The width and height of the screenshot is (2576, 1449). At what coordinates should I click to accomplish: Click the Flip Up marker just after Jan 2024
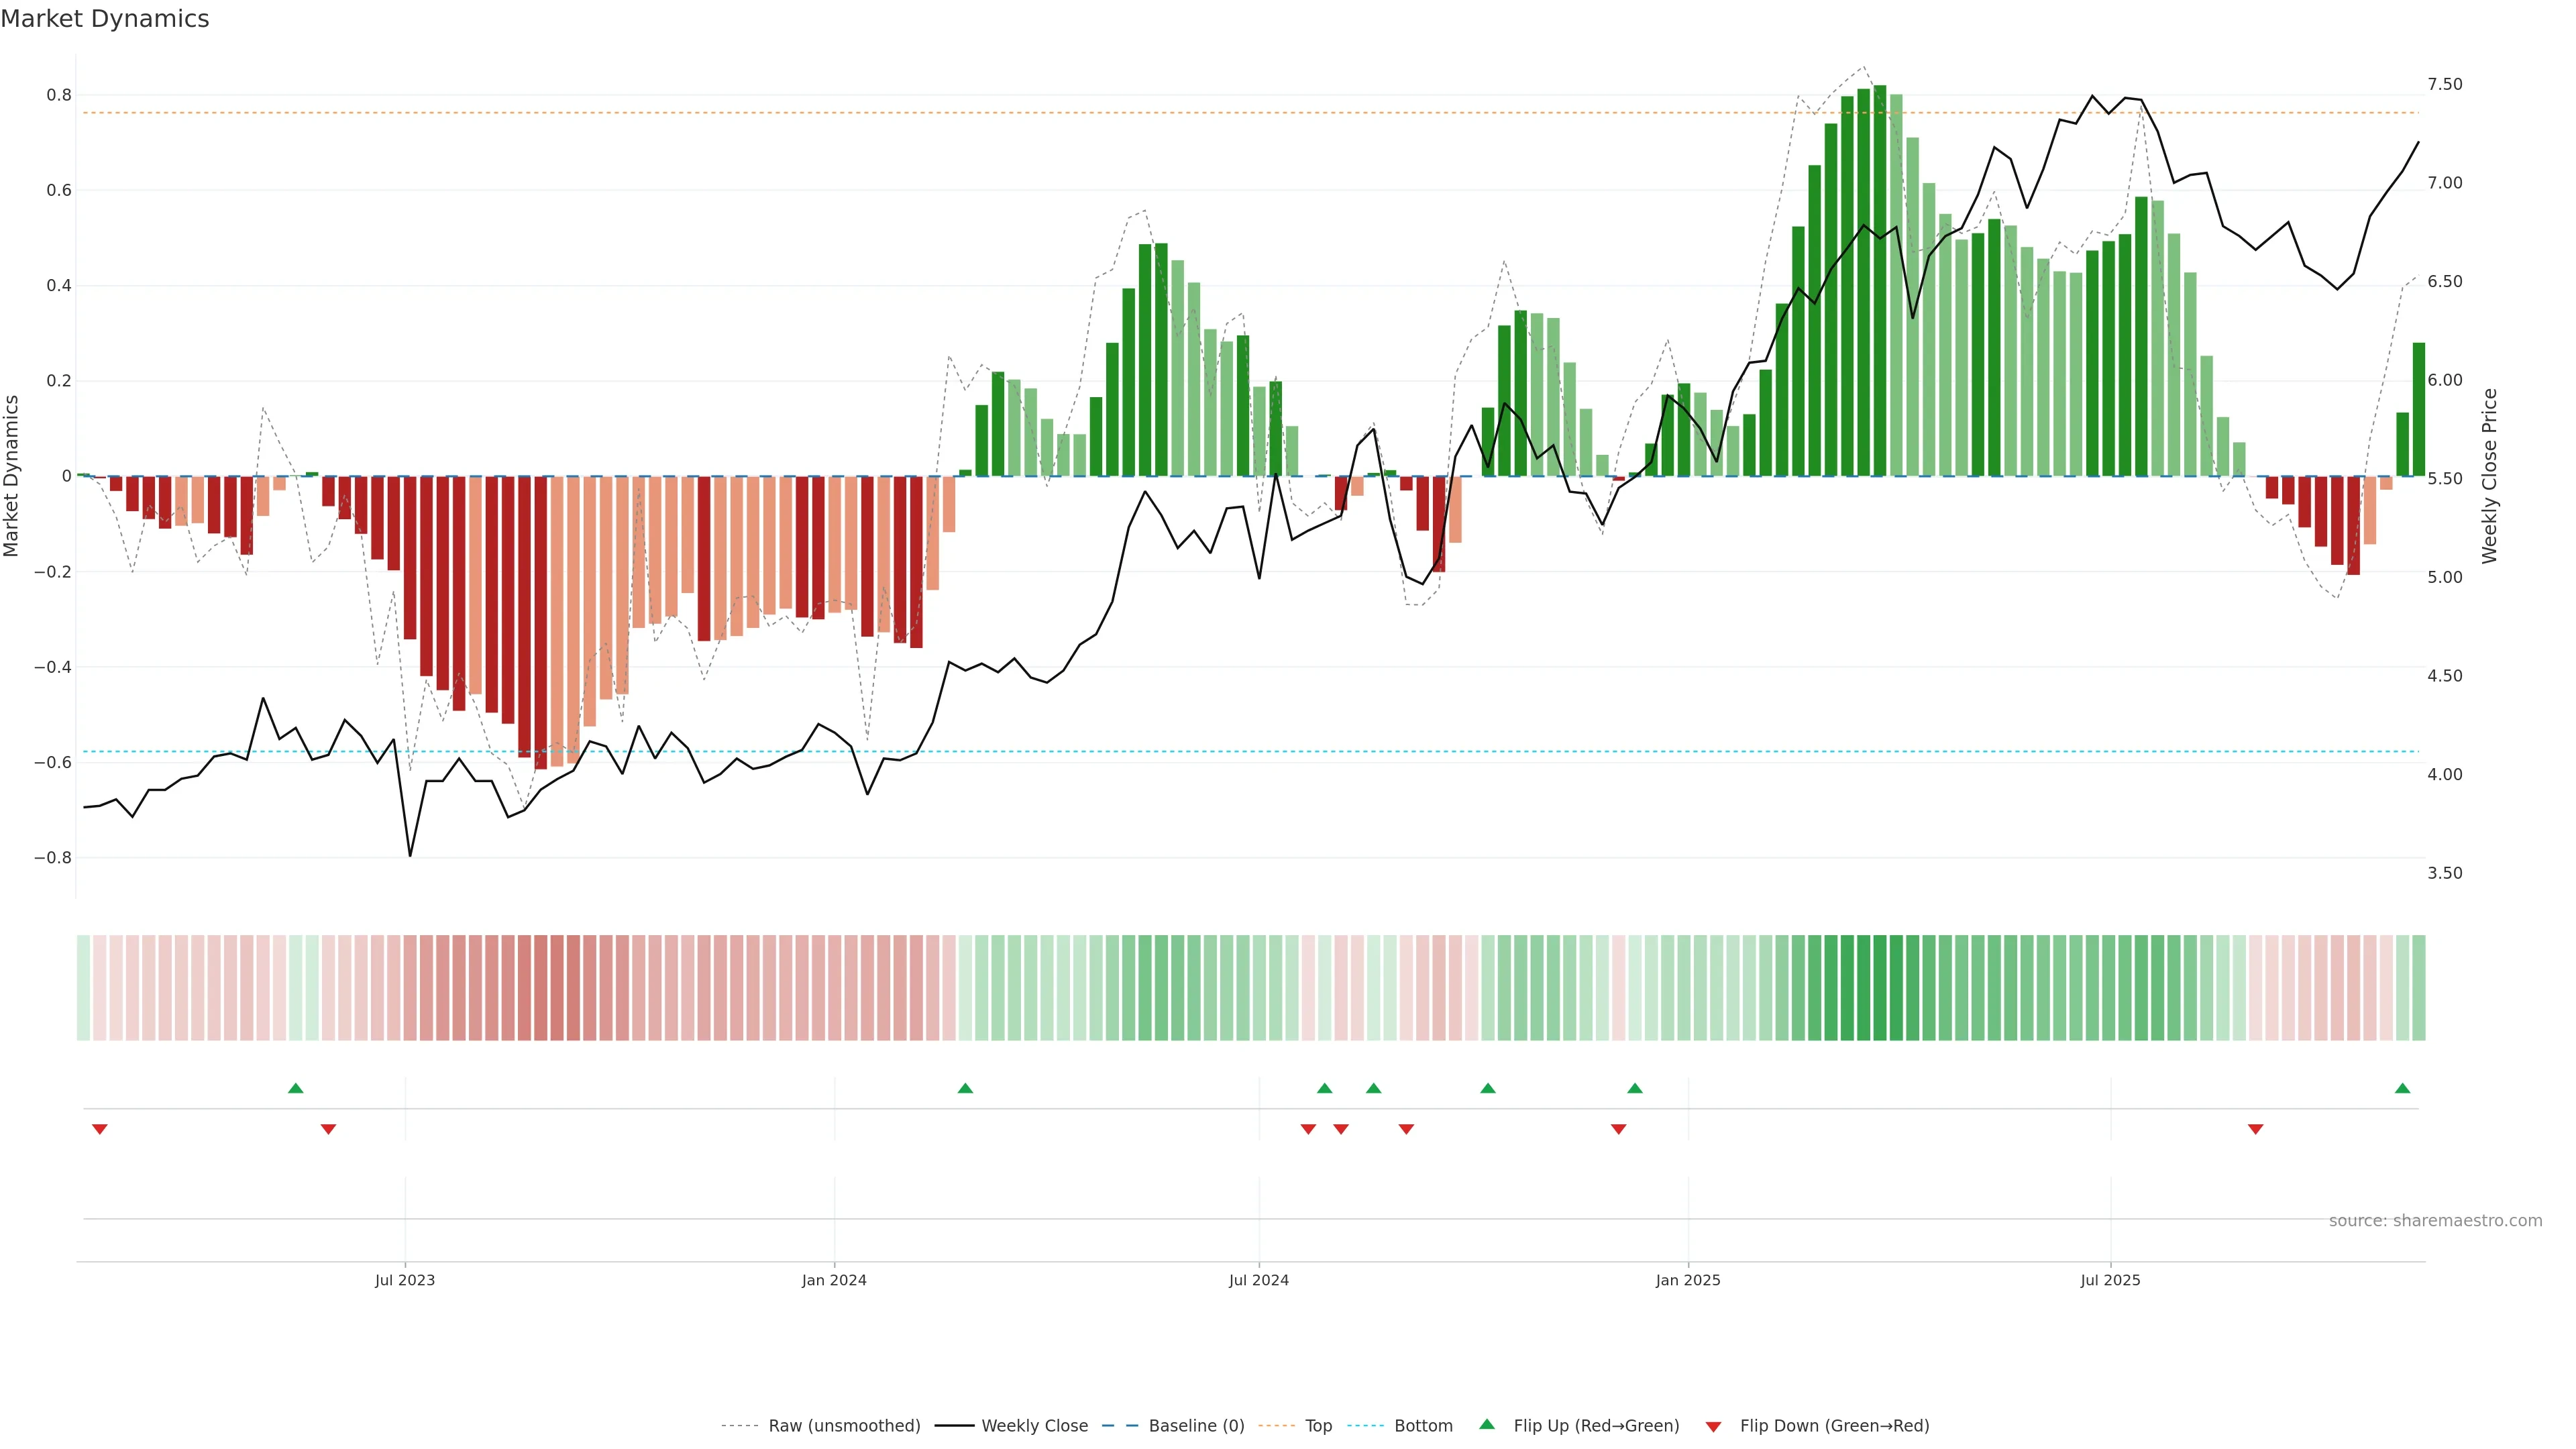(965, 1088)
